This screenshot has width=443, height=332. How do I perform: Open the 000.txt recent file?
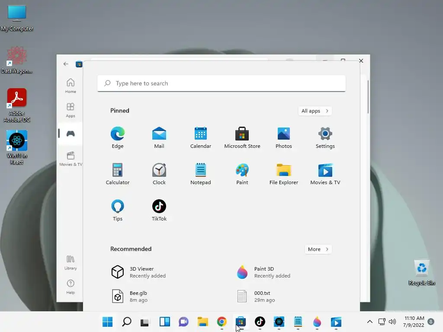click(x=256, y=297)
